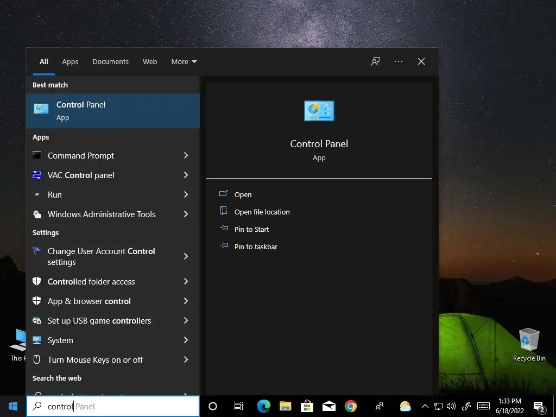Expand Run result arrow
Viewport: 556px width, 417px height.
pos(186,194)
